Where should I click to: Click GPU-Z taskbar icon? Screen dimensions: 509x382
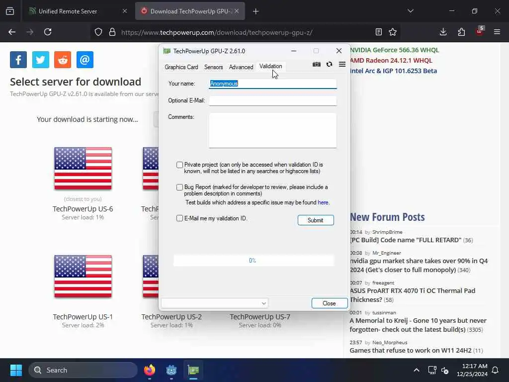click(193, 370)
